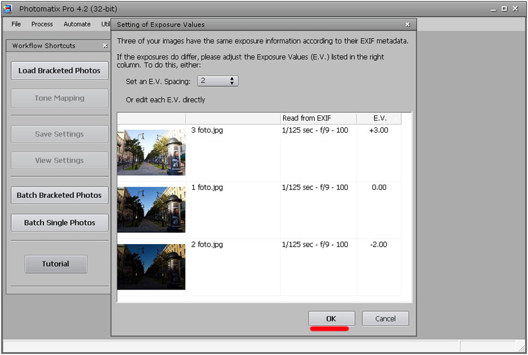Minimize the Photomatix Pro window

coord(494,9)
